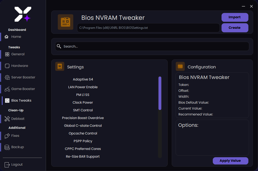Screen dimensions: 258x171
Task: Click the Game Booster gamepad icon
Action: [x=7, y=89]
